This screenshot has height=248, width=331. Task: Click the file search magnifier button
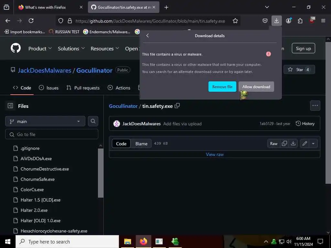(x=93, y=121)
